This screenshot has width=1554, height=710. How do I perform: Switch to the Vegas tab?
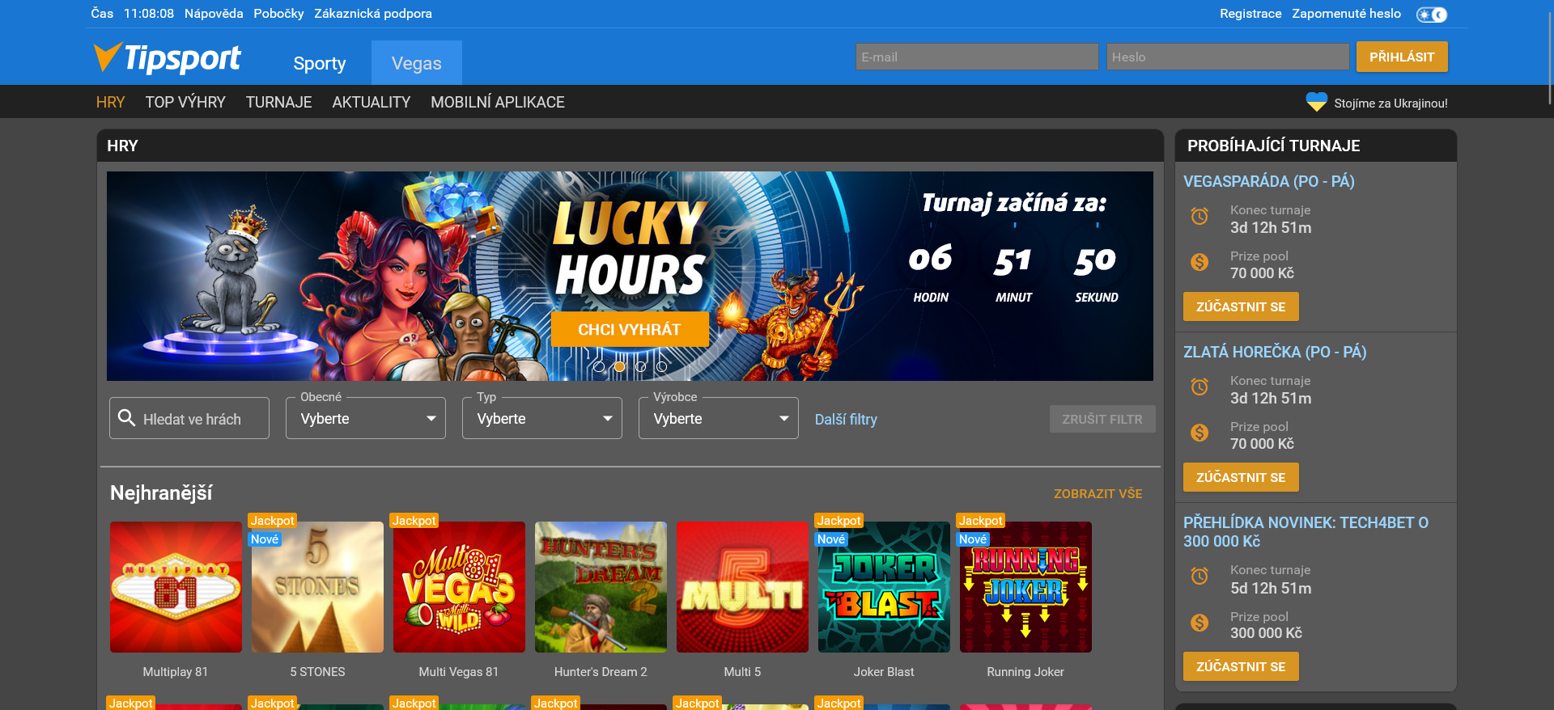click(x=417, y=63)
